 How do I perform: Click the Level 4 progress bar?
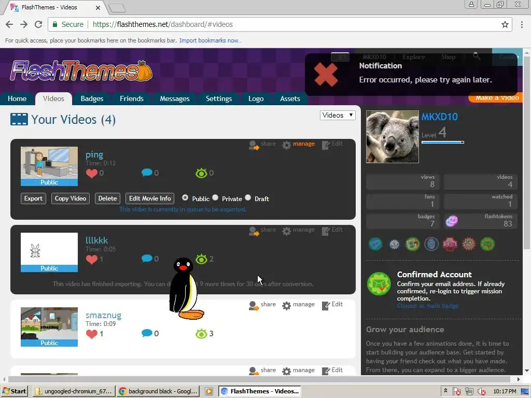click(443, 142)
